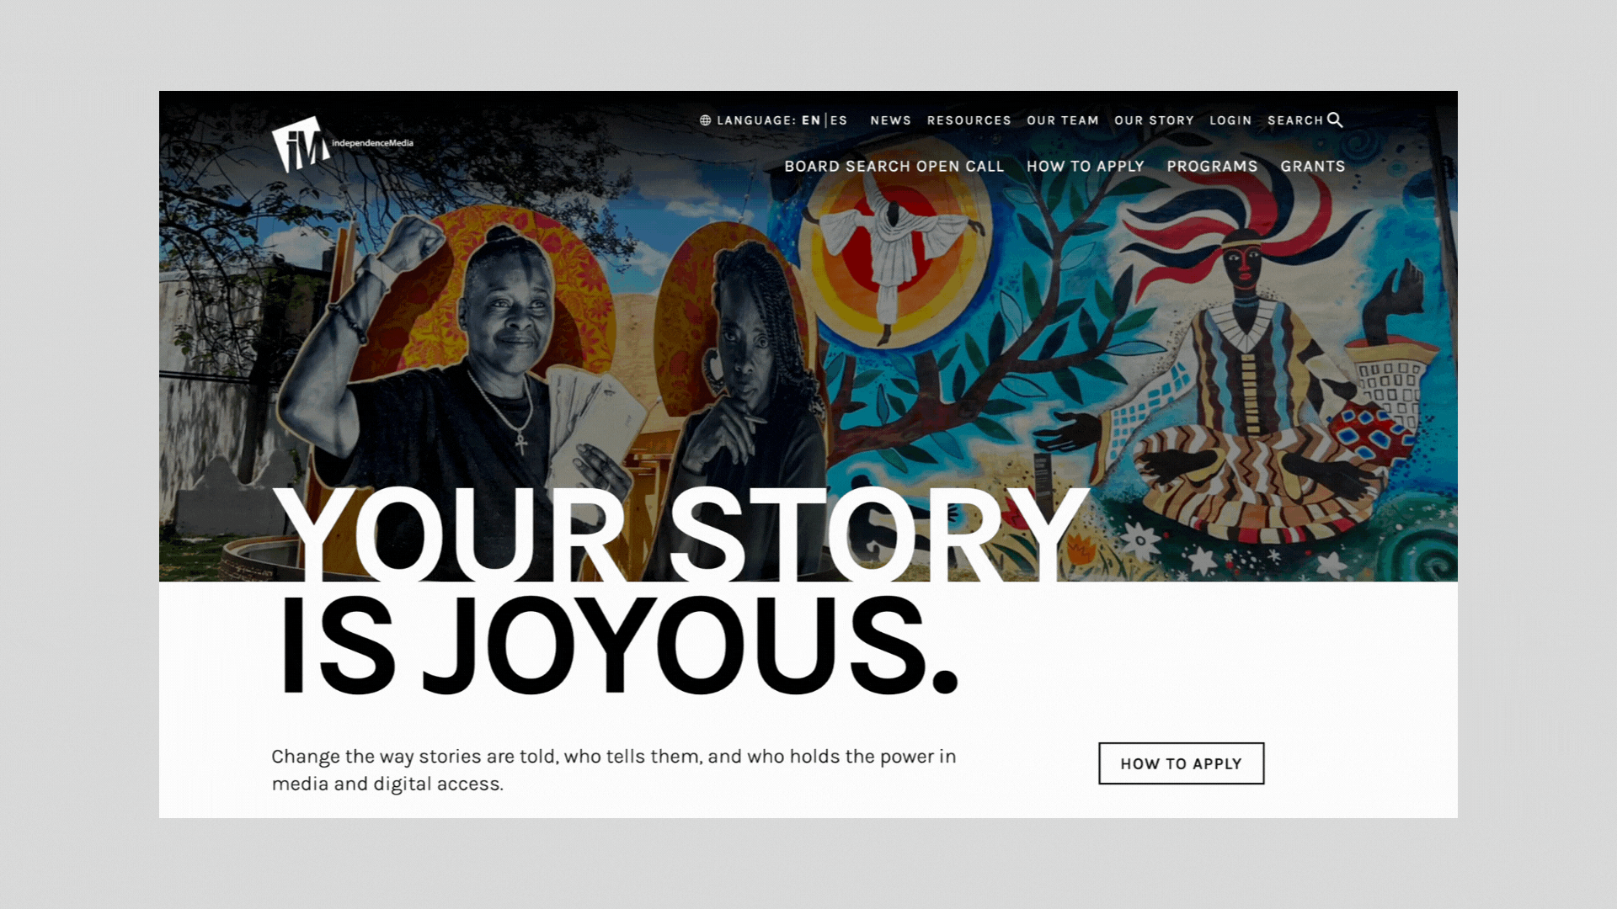Select the EN language option
The height and width of the screenshot is (909, 1617).
pyautogui.click(x=812, y=120)
